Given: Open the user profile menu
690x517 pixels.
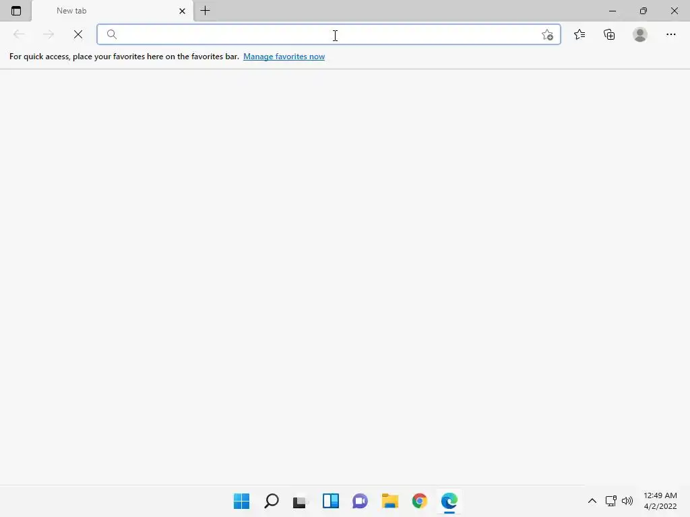Looking at the screenshot, I should click(640, 34).
